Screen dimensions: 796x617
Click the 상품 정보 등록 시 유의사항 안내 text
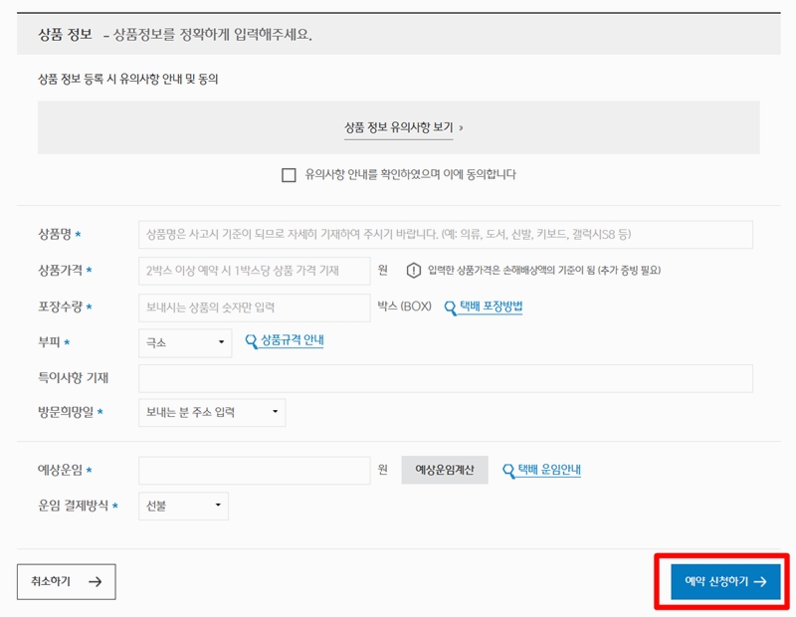(x=128, y=80)
